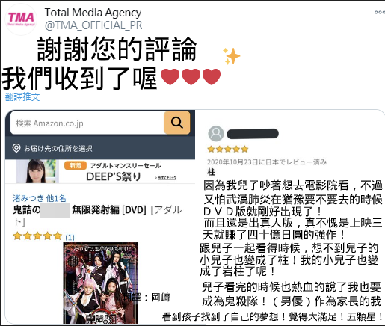Focus the 検索 Amazon.co.jp search field
385x326 pixels.
[87, 123]
